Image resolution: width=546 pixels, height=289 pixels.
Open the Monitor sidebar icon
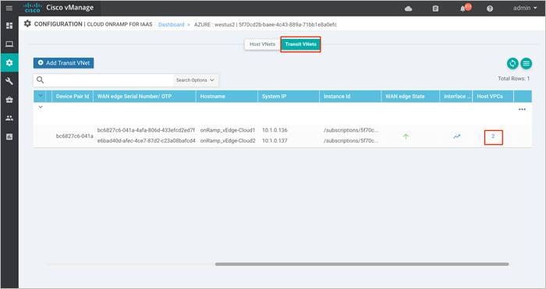click(9, 44)
